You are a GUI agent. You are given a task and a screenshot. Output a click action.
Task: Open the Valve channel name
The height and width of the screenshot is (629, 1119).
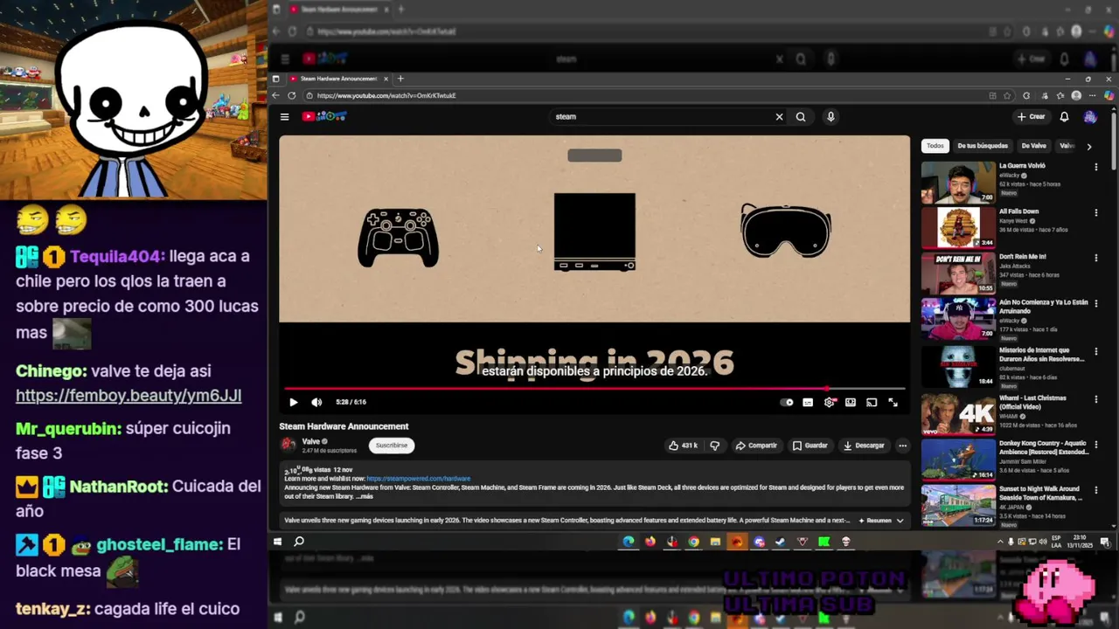(310, 442)
